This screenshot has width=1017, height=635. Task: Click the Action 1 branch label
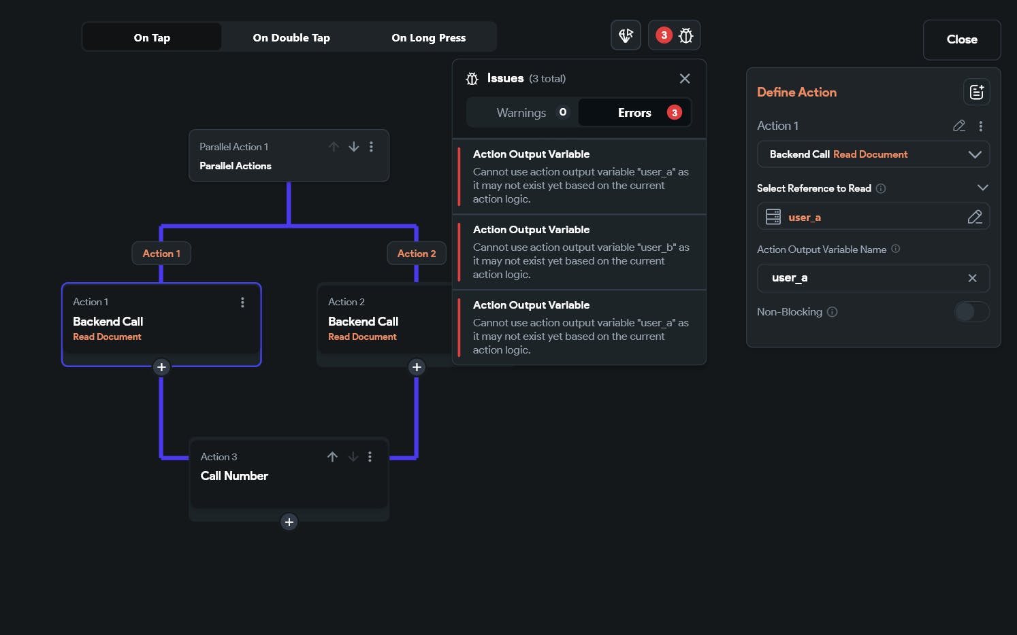pos(161,254)
